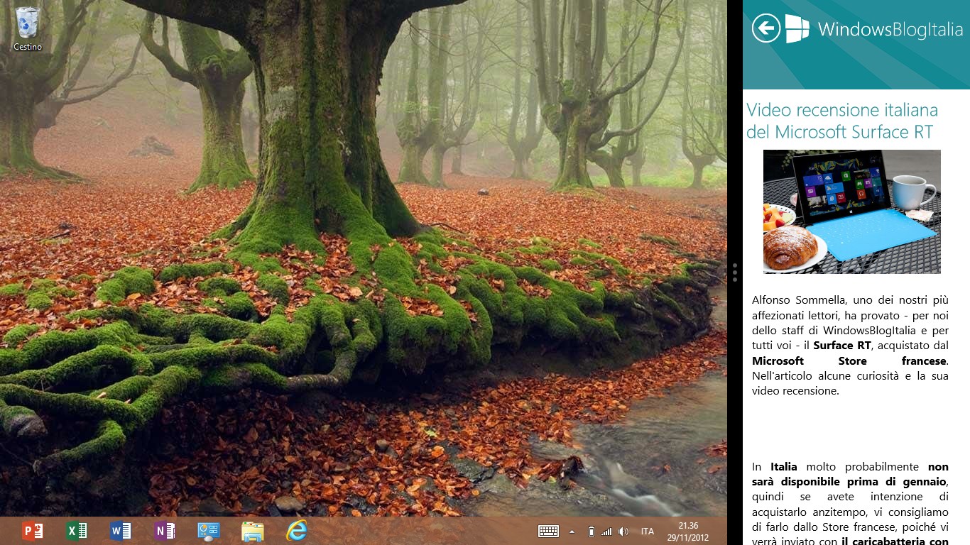Expand hidden system tray icons arrow
This screenshot has height=545, width=970.
(x=572, y=532)
